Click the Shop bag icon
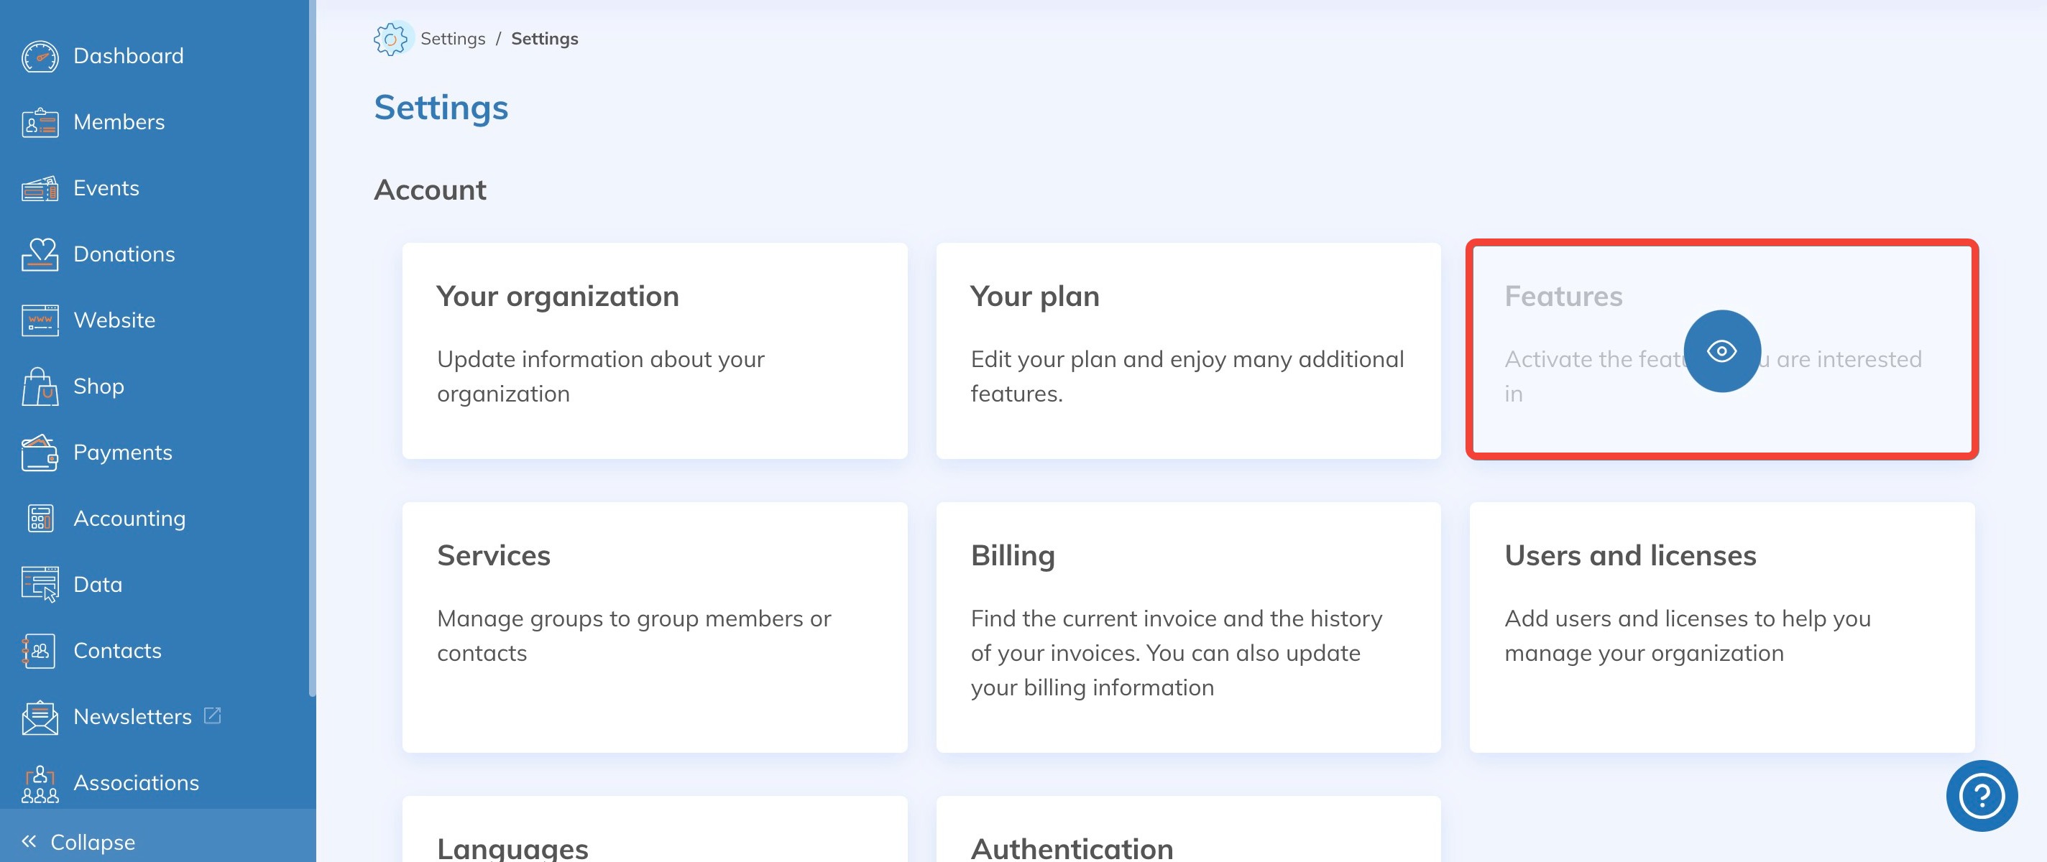The width and height of the screenshot is (2047, 862). (40, 387)
